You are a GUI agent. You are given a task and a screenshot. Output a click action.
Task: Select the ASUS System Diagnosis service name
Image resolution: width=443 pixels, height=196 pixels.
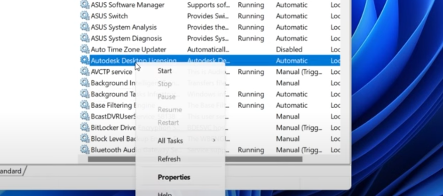tap(127, 39)
